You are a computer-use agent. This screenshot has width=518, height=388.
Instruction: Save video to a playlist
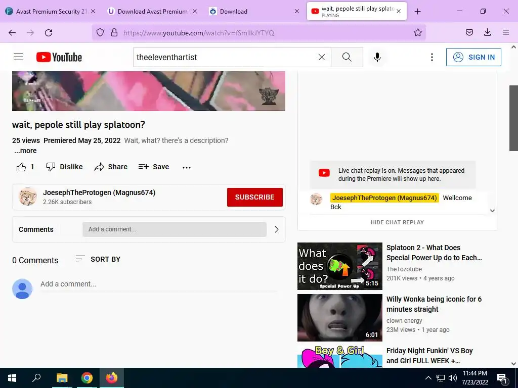click(154, 167)
